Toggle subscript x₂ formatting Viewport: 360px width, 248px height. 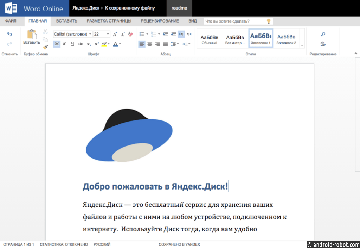(89, 44)
